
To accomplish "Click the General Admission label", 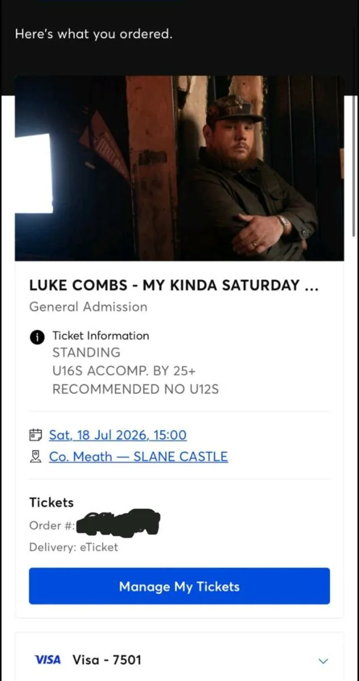I will [88, 307].
